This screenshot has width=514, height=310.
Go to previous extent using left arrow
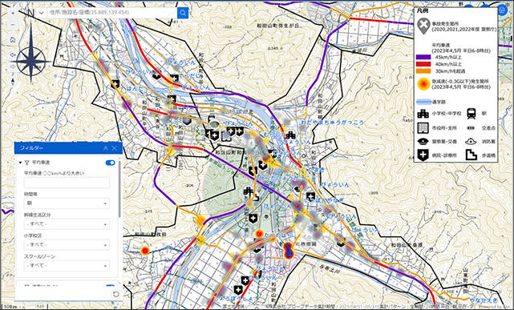click(x=13, y=54)
